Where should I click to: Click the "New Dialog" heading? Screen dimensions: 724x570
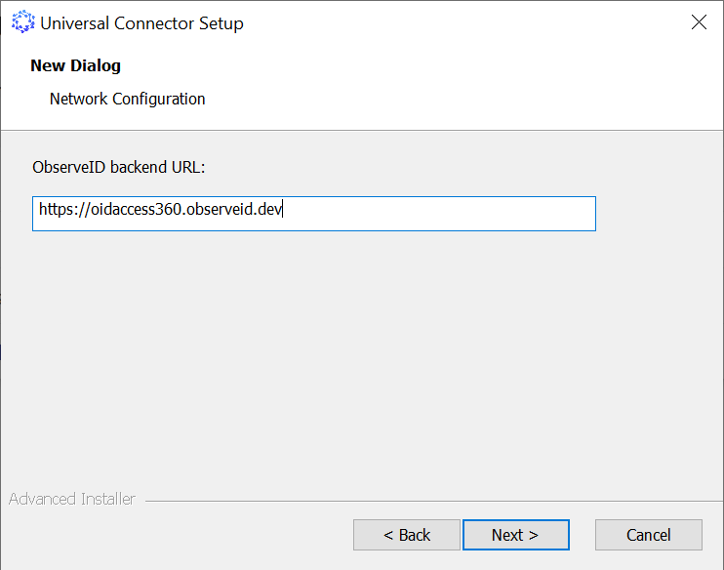click(x=75, y=66)
